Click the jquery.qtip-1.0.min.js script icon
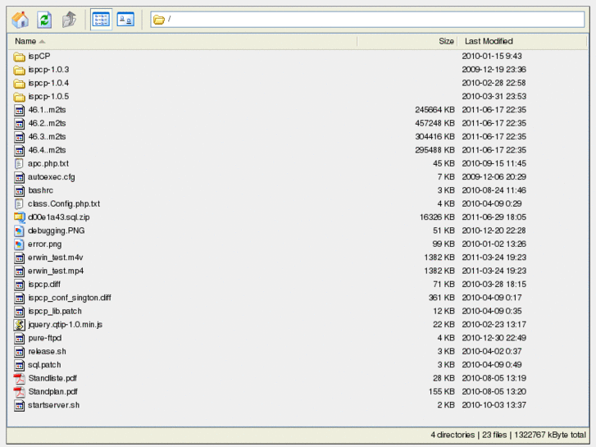596x447 pixels. coord(20,325)
